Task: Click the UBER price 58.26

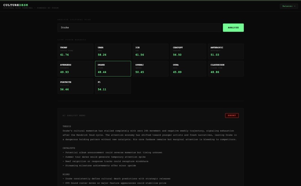Action: click(x=102, y=55)
